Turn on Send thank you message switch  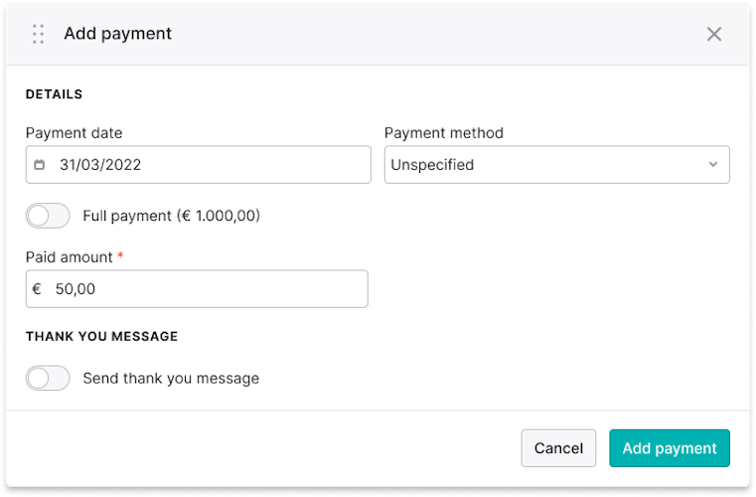click(x=48, y=378)
